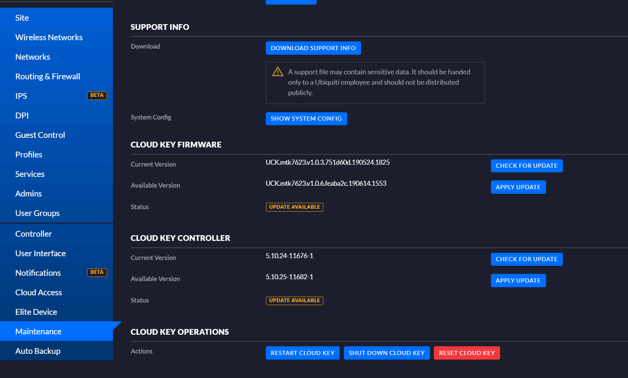Viewport: 628px width, 378px height.
Task: Check for Cloud Key controller update
Action: click(x=526, y=259)
